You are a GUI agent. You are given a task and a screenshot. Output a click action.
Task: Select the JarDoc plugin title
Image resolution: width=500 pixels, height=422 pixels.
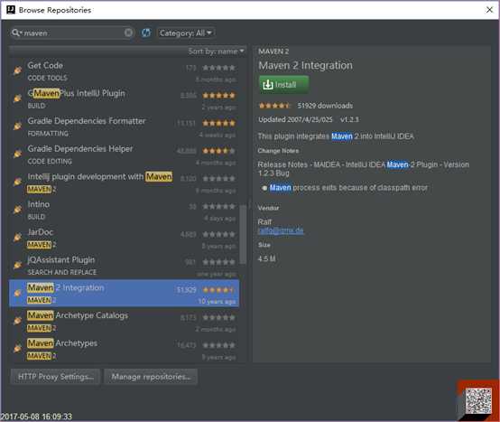click(x=41, y=232)
